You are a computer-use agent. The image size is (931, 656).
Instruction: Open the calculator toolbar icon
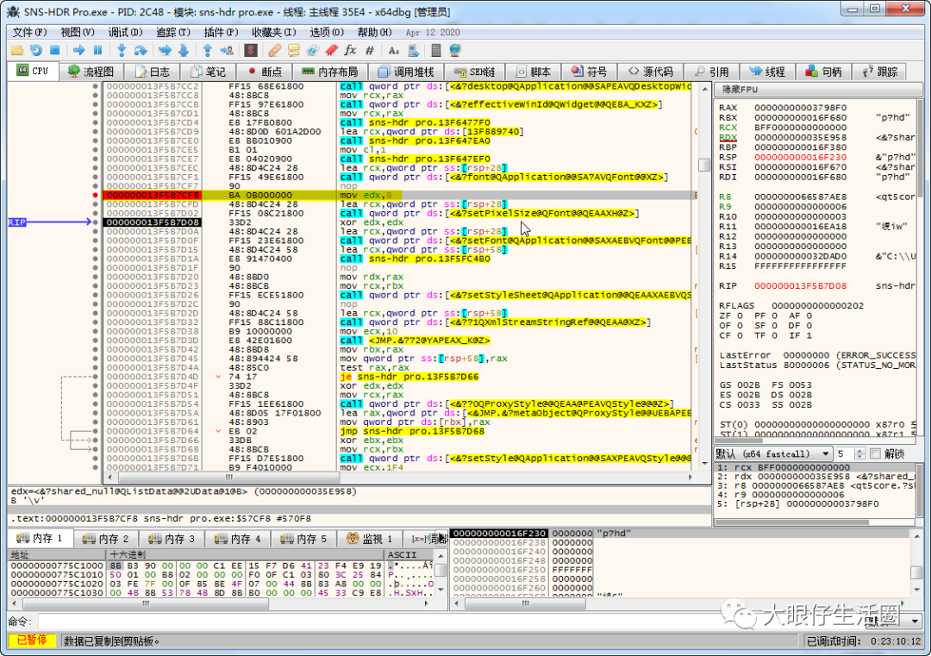click(x=436, y=51)
